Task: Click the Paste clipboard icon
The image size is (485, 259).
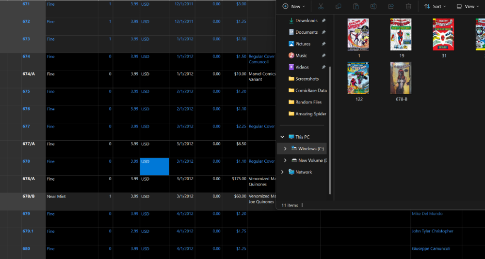Action: 356,7
